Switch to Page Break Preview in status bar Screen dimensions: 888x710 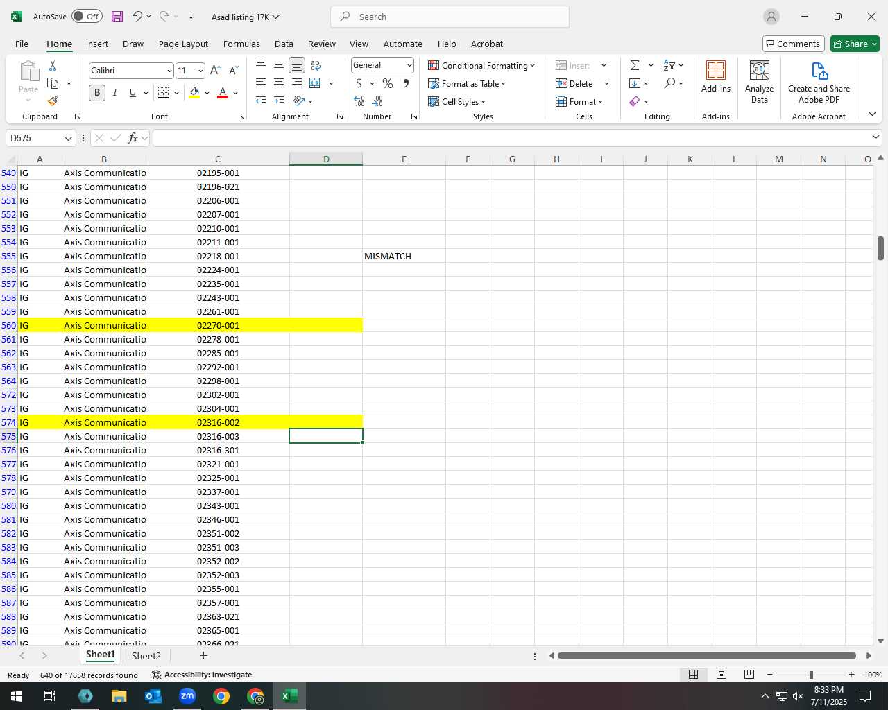pyautogui.click(x=749, y=675)
